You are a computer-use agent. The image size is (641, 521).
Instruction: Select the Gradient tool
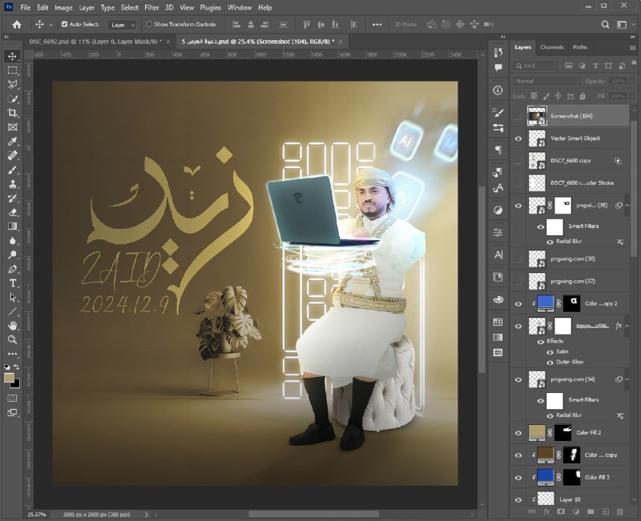(x=13, y=226)
